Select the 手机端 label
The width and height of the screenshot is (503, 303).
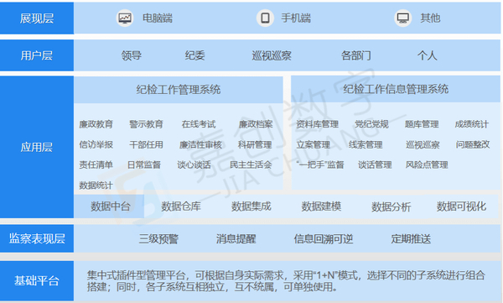[296, 18]
